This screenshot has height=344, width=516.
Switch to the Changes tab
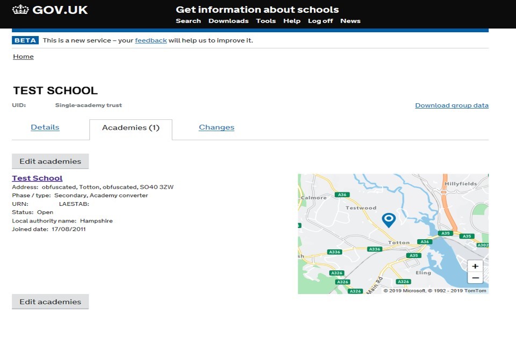pyautogui.click(x=217, y=127)
